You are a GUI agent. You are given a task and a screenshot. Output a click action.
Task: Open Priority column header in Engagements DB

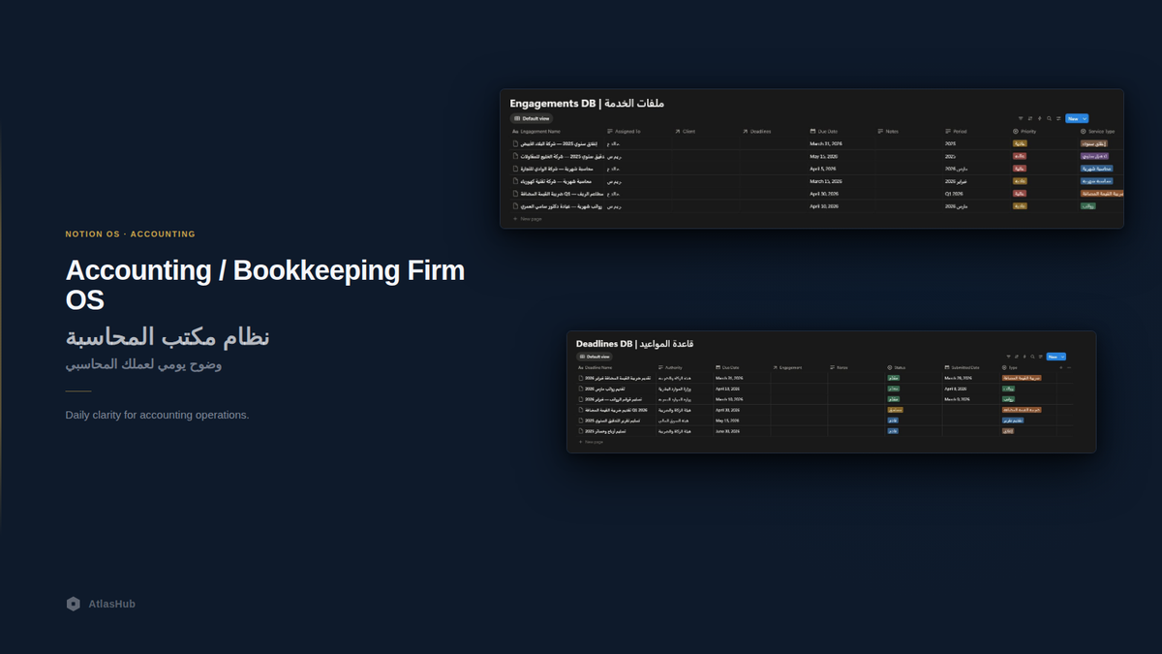coord(1024,131)
